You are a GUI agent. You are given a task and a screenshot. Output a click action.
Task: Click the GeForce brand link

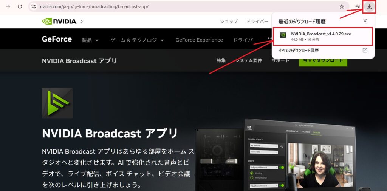point(57,39)
